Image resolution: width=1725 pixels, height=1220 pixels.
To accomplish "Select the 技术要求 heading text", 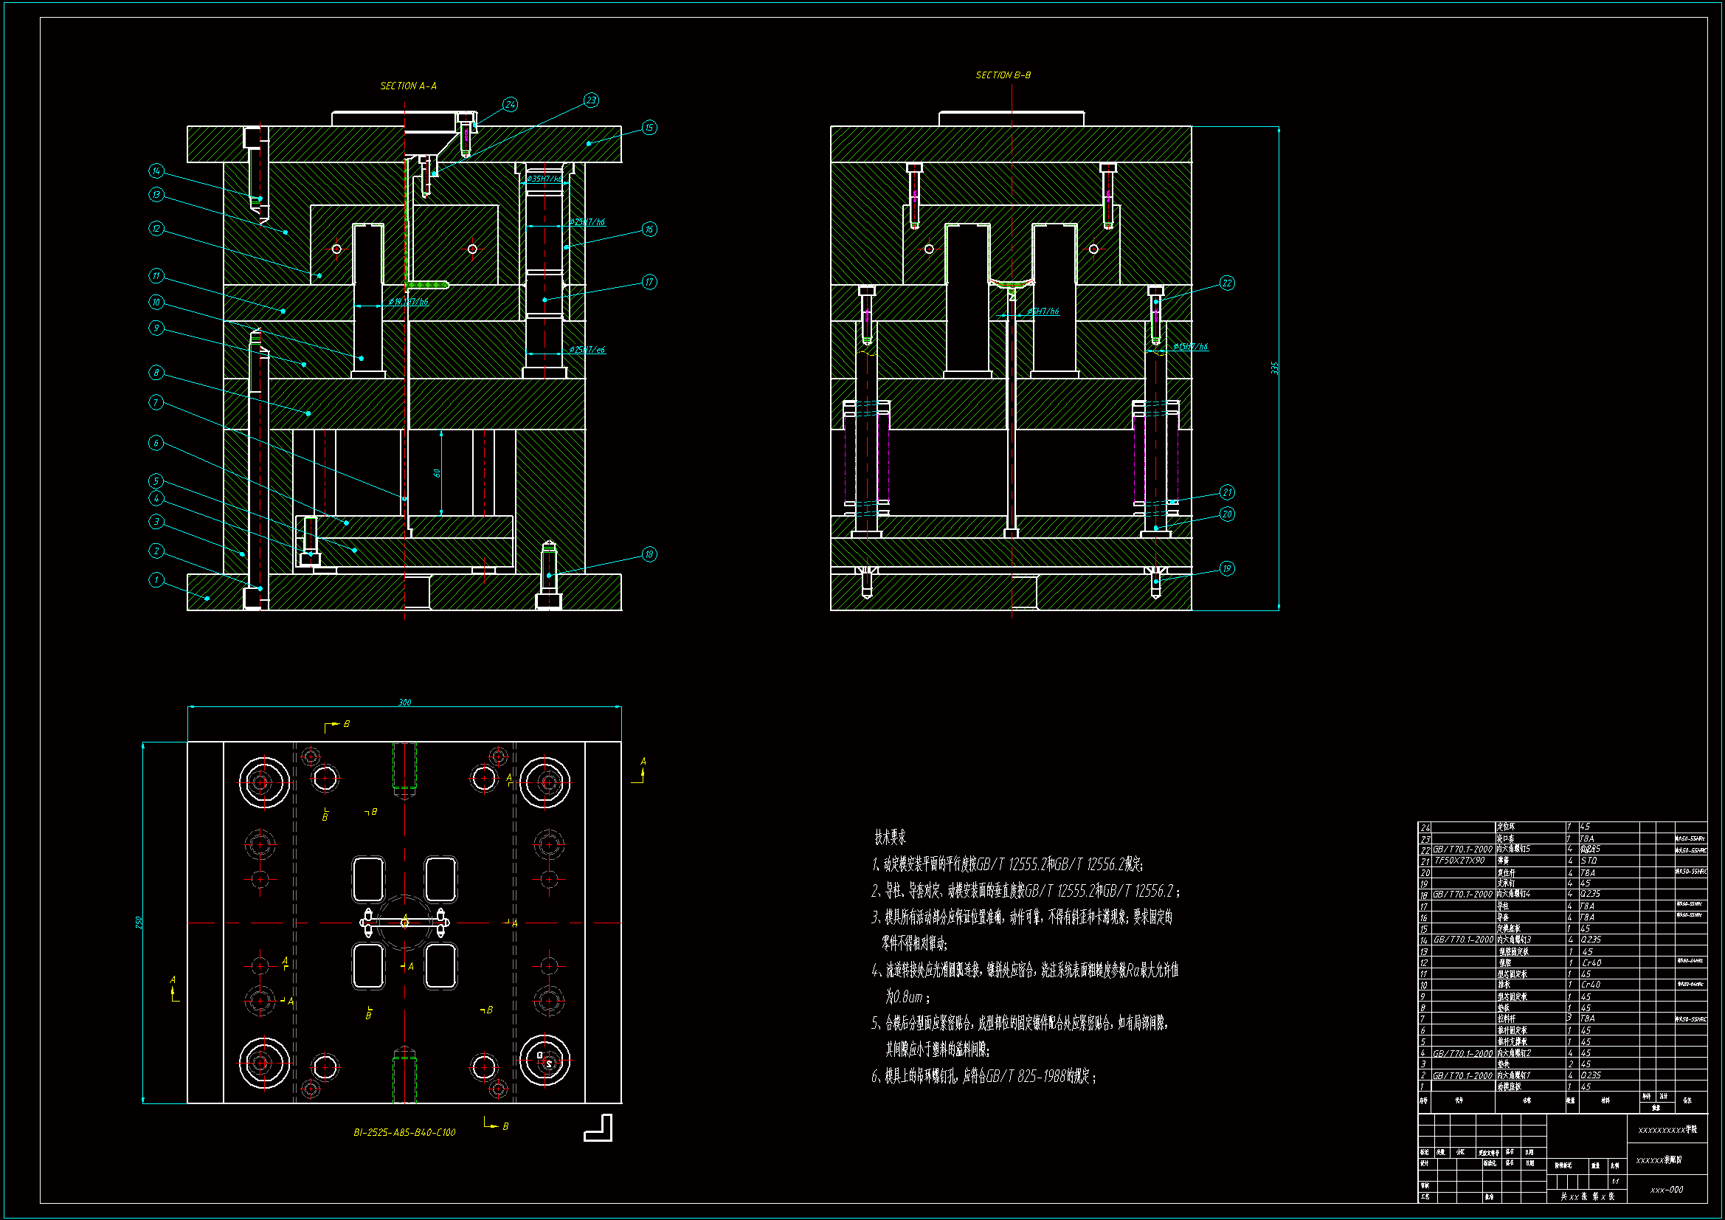I will click(891, 838).
